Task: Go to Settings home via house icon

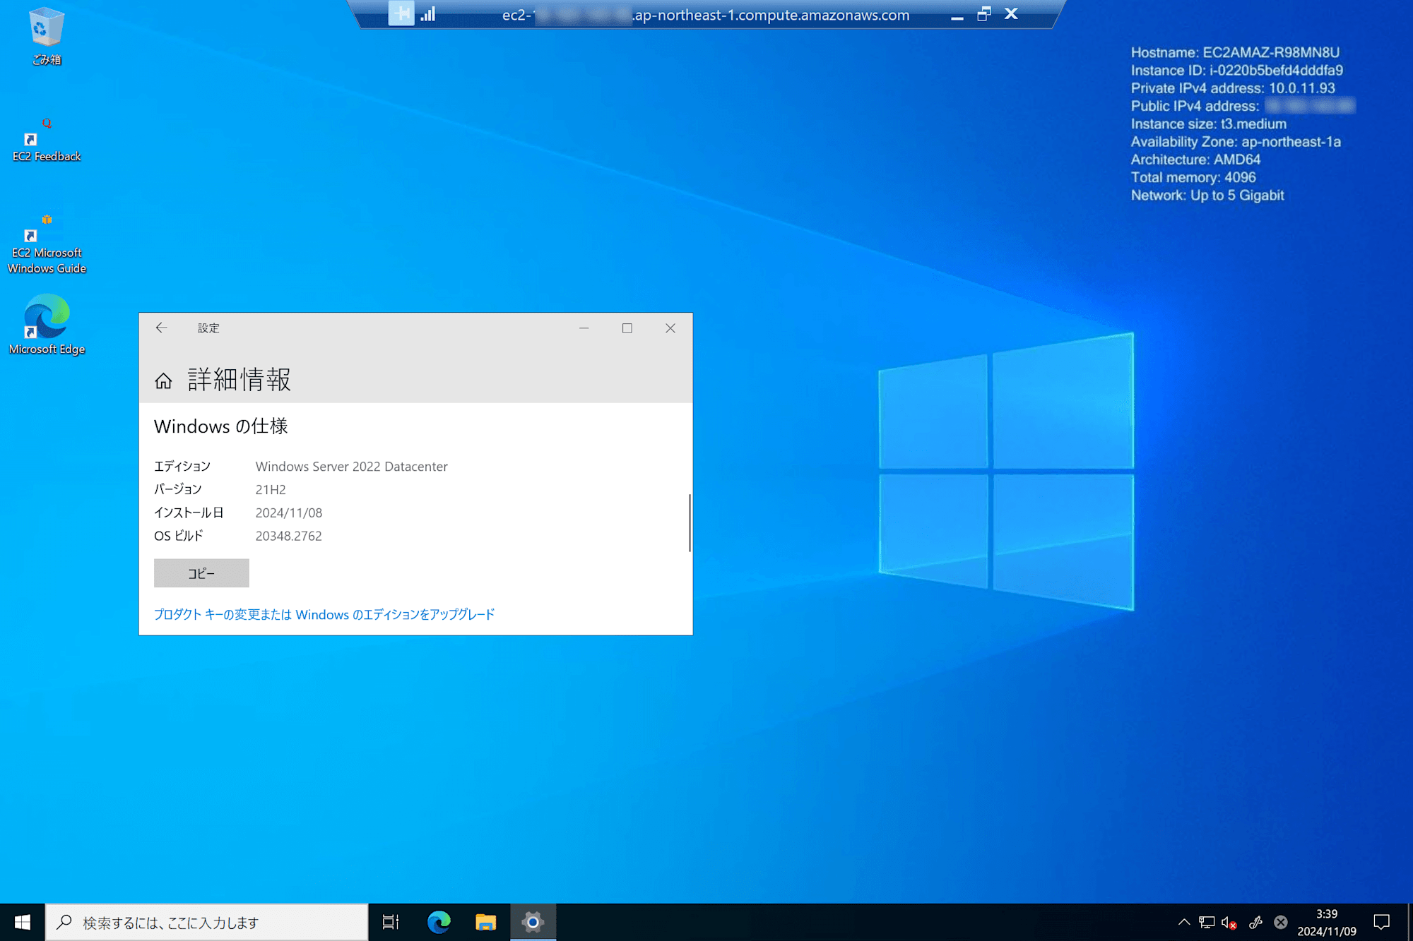Action: pyautogui.click(x=163, y=381)
